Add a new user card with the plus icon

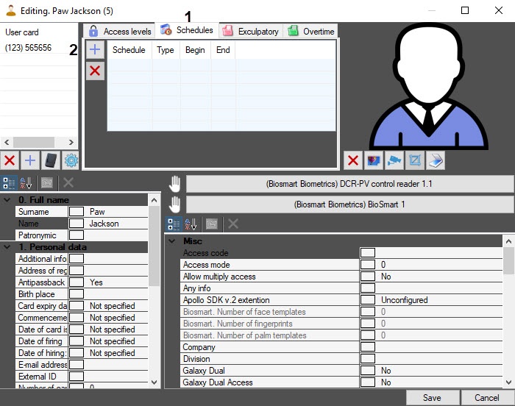click(x=30, y=160)
